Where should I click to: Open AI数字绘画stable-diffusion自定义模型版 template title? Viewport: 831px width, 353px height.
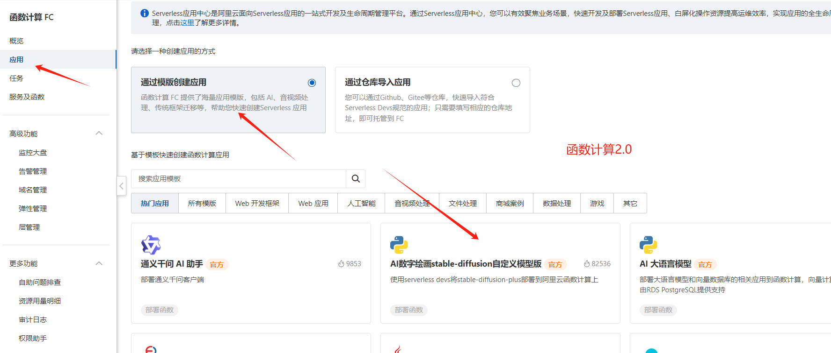click(466, 264)
